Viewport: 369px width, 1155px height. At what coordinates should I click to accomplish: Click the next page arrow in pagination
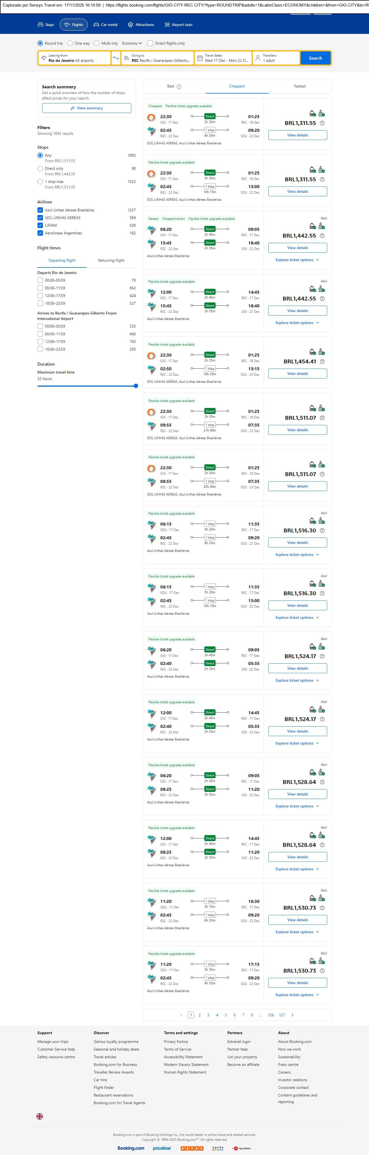(x=293, y=1015)
